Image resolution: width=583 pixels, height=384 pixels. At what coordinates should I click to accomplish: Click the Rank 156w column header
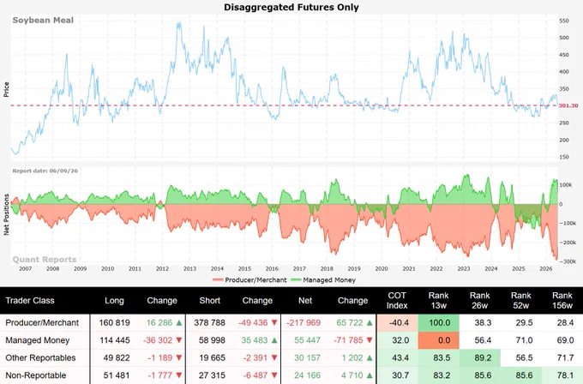pyautogui.click(x=562, y=300)
